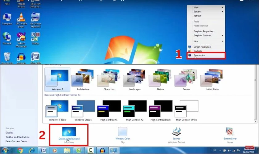Image resolution: width=259 pixels, height=154 pixels.
Task: Select the VLC media player desktop icon
Action: coord(21,20)
